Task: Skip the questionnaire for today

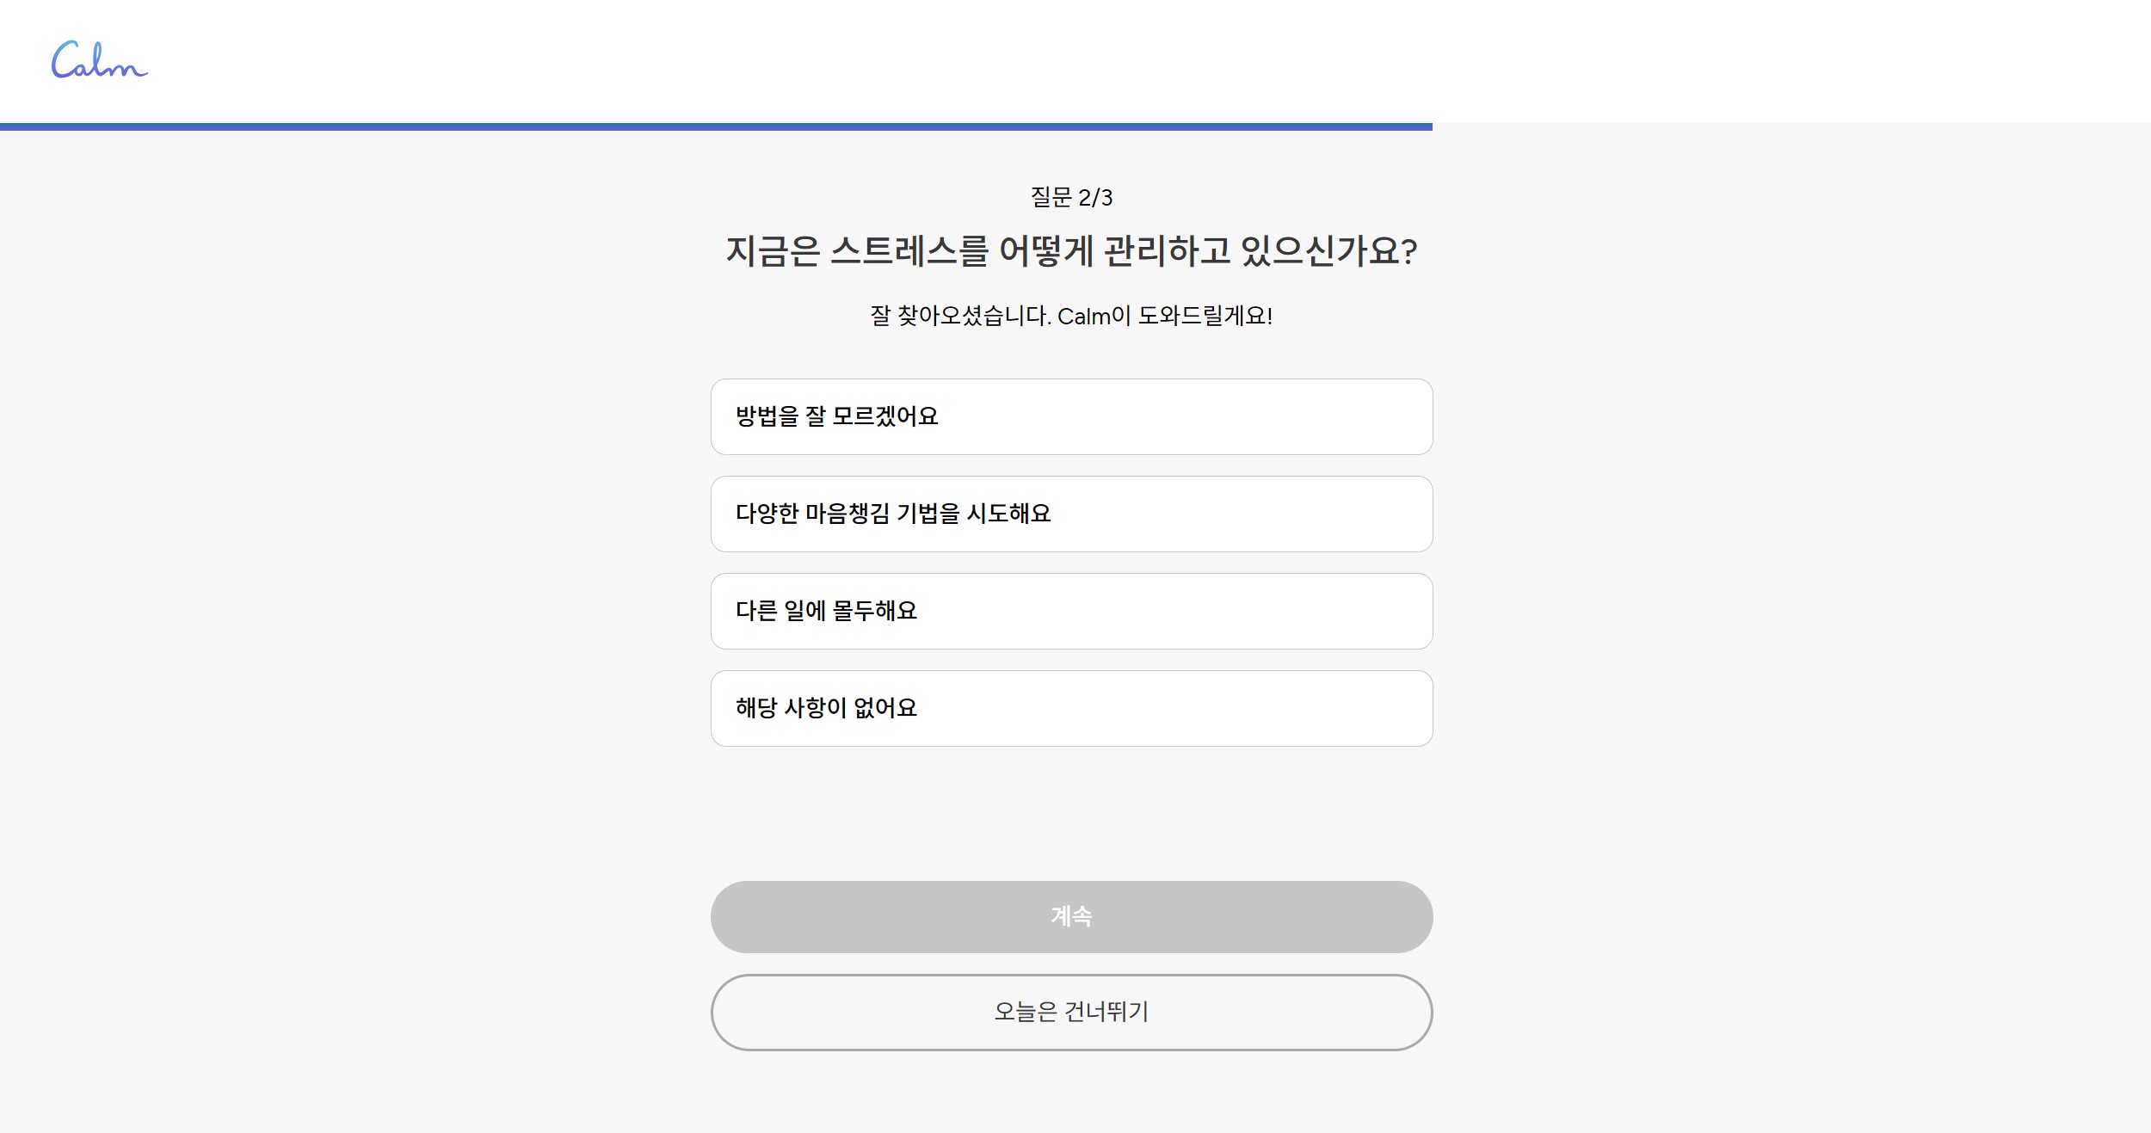Action: (1071, 1012)
